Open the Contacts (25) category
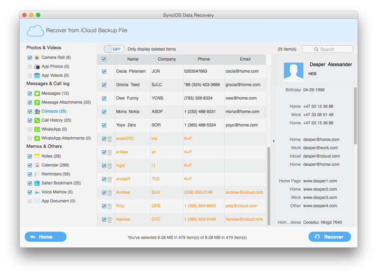 click(54, 111)
